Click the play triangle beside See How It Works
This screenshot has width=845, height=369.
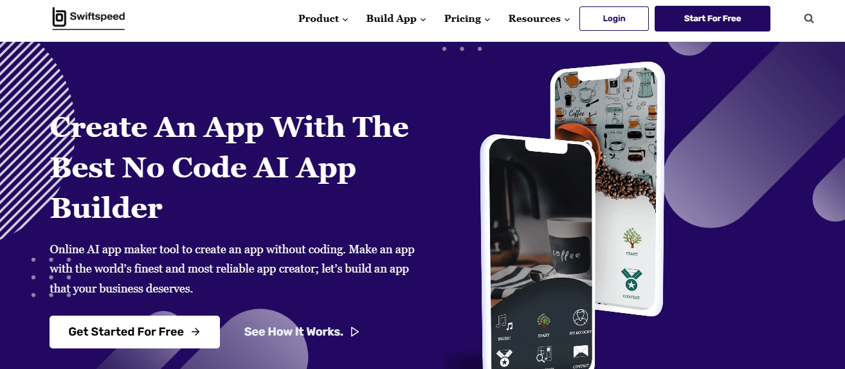[x=355, y=332]
